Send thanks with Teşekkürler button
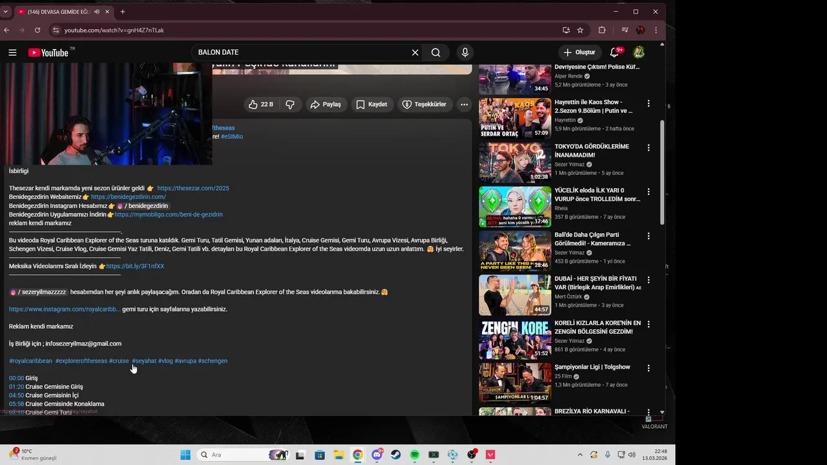This screenshot has width=827, height=465. pyautogui.click(x=424, y=104)
